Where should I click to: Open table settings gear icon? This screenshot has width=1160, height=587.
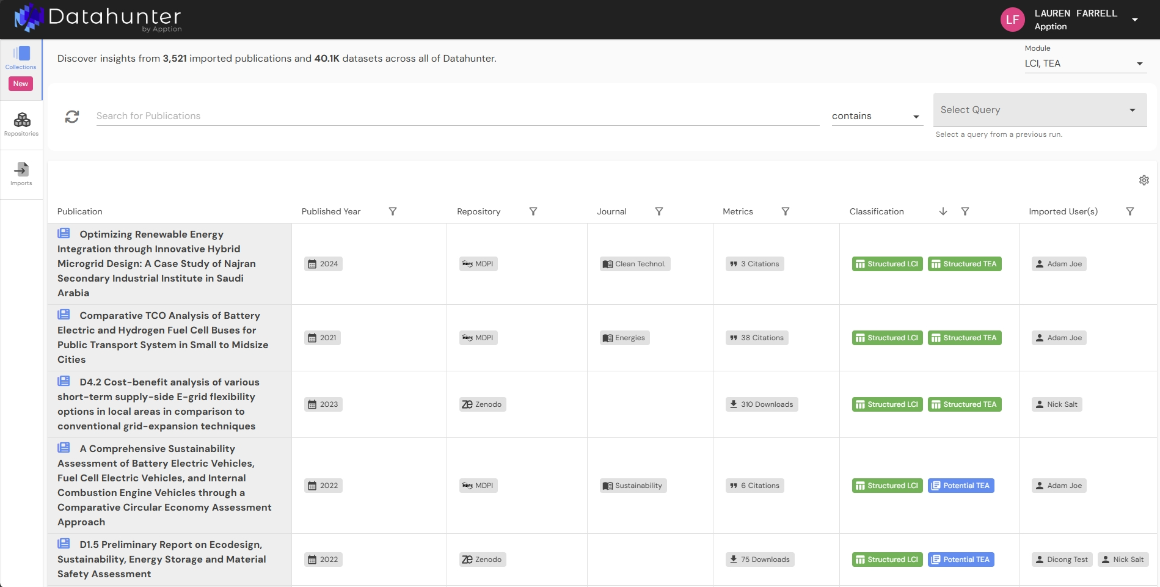[1144, 180]
